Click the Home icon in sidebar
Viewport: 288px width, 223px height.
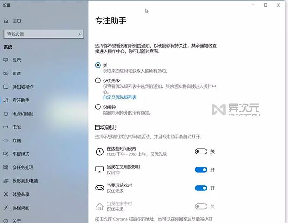(x=6, y=21)
